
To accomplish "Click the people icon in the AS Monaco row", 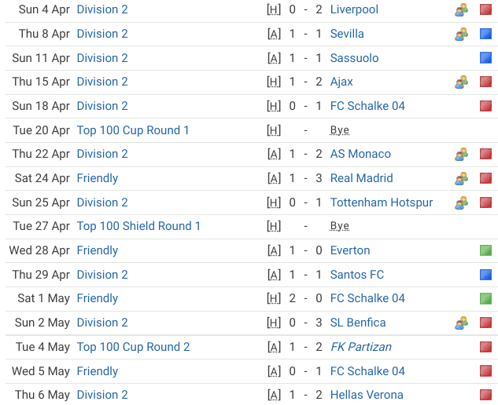I will pos(461,154).
